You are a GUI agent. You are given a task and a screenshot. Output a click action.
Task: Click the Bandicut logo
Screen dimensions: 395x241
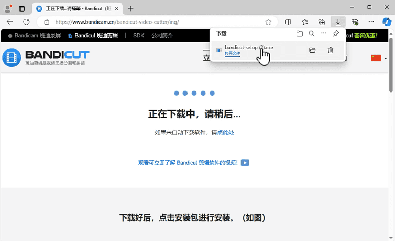tap(46, 58)
